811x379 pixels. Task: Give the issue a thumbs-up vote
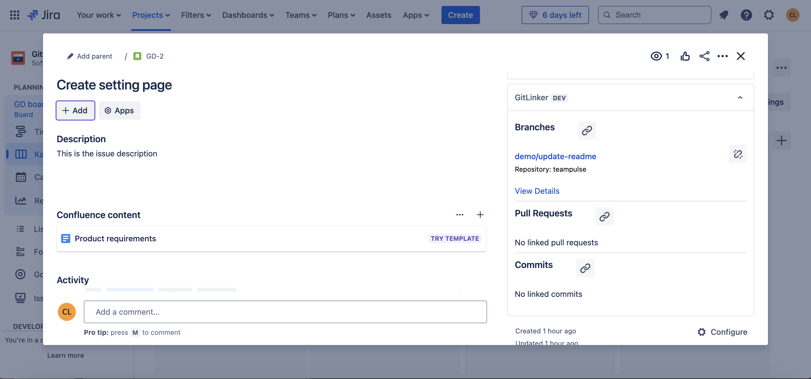click(685, 56)
